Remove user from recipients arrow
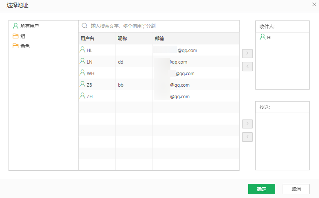The width and height of the screenshot is (319, 198). [247, 67]
